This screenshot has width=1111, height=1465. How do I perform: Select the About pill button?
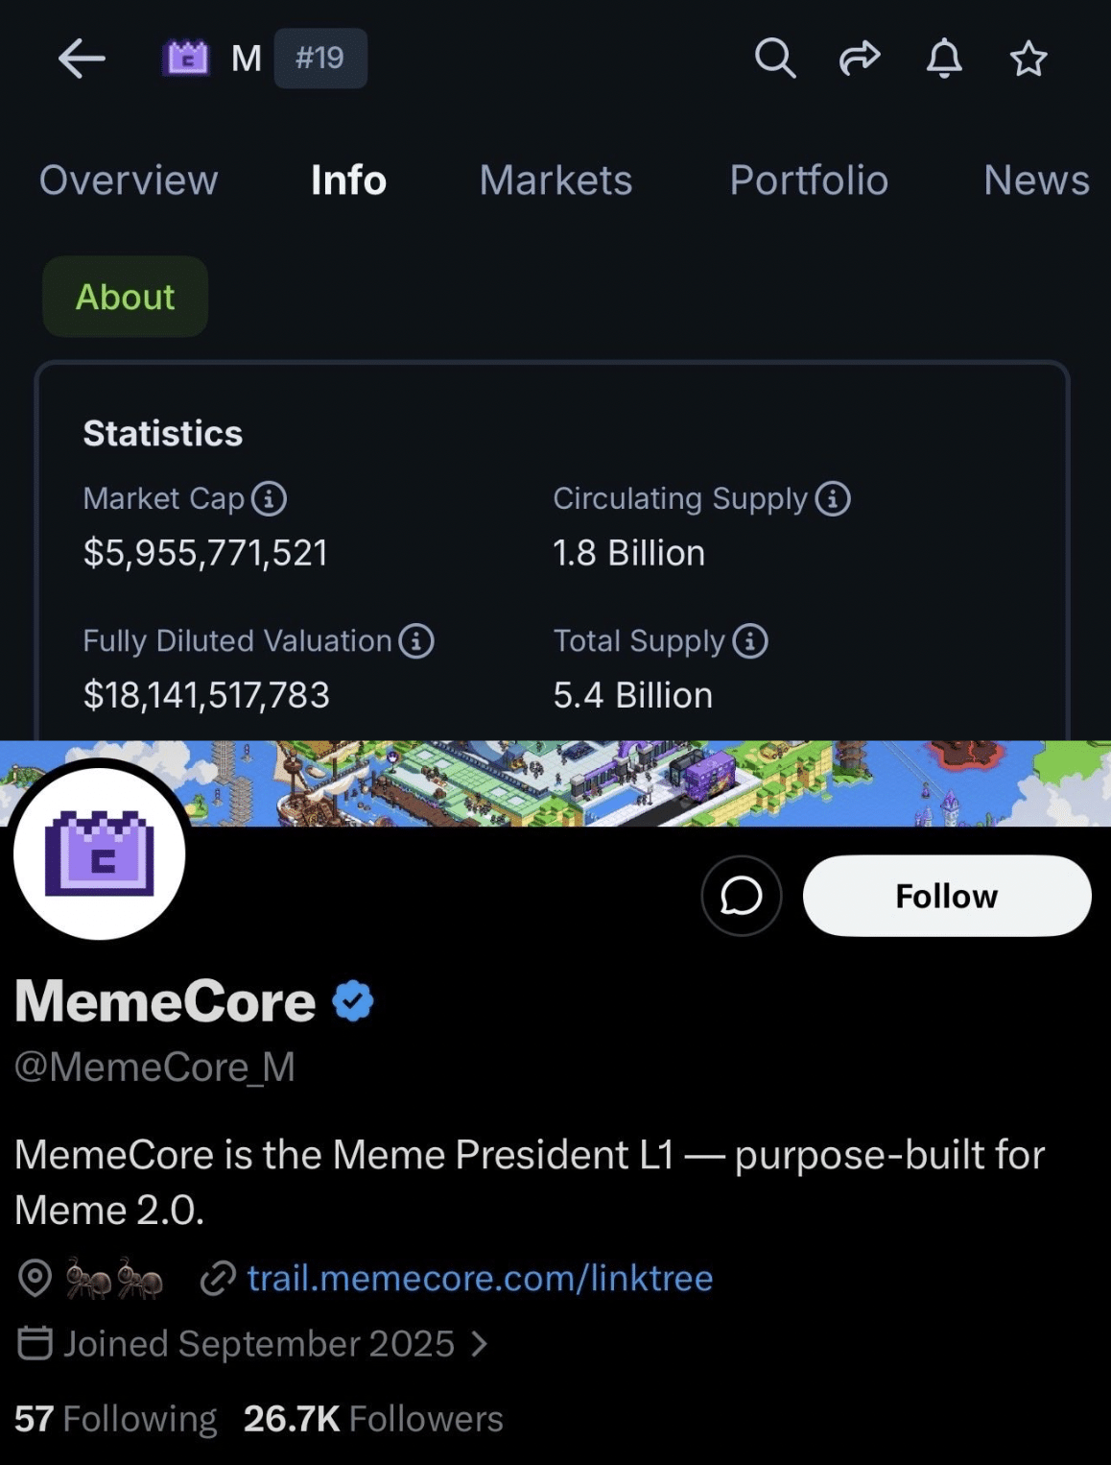[125, 297]
